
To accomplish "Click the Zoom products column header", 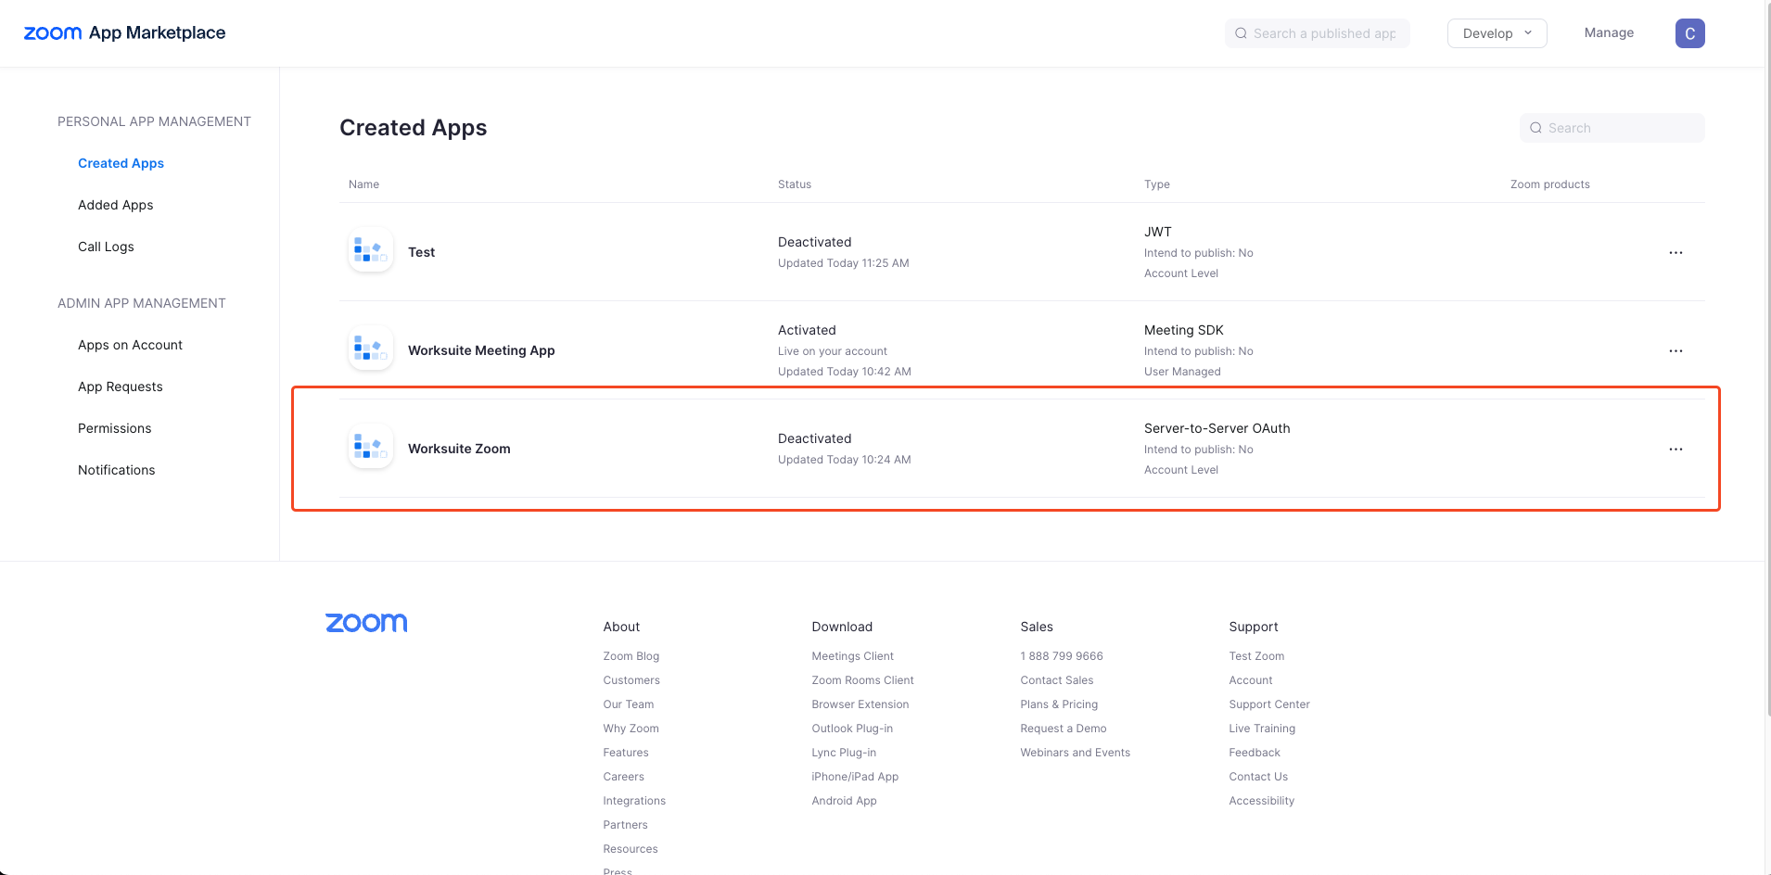I will (x=1549, y=184).
